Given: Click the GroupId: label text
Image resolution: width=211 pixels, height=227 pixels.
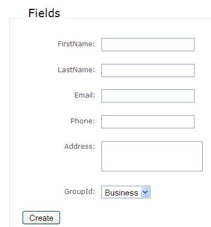Looking at the screenshot, I should (x=79, y=192).
